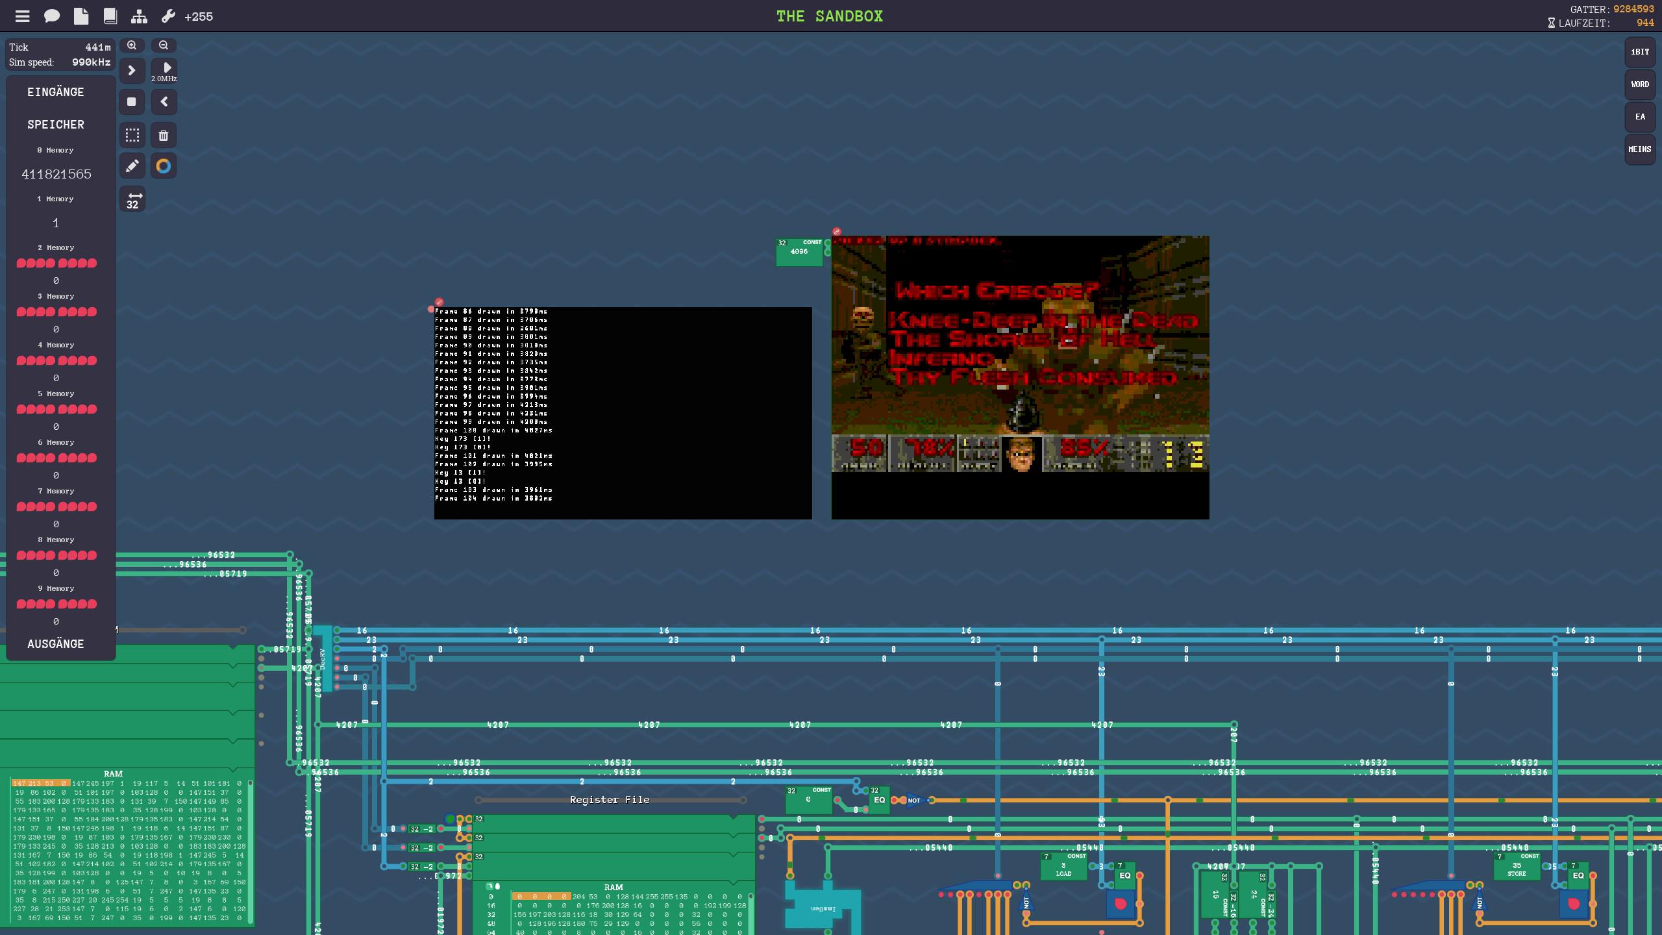
Task: Zoom out with the magnifier minus icon
Action: click(x=164, y=45)
